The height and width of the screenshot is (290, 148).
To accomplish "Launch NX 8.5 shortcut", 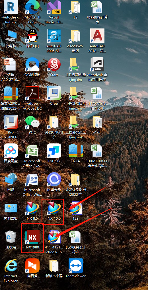I will tap(32, 208).
